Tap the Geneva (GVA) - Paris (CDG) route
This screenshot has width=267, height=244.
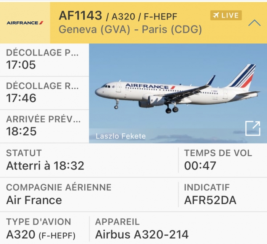click(130, 29)
